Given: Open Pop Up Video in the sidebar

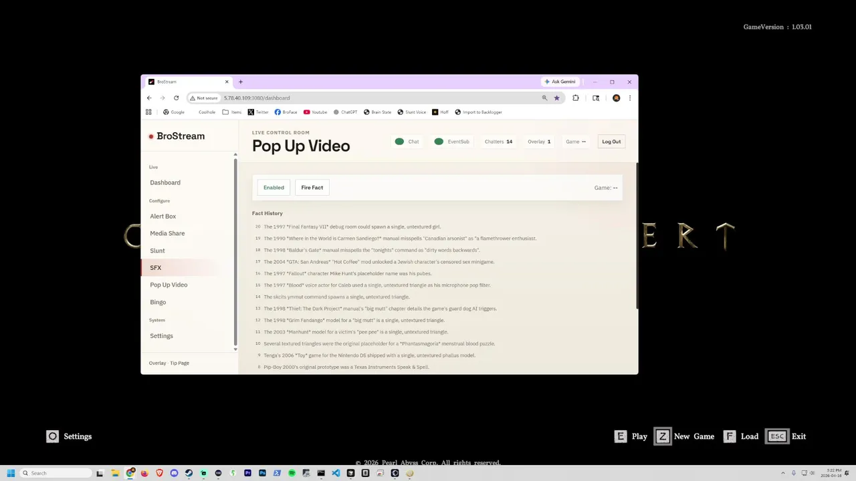Looking at the screenshot, I should click(x=169, y=285).
